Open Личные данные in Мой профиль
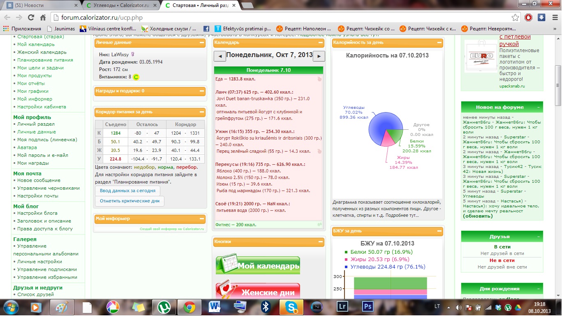The width and height of the screenshot is (564, 317). coord(37,132)
